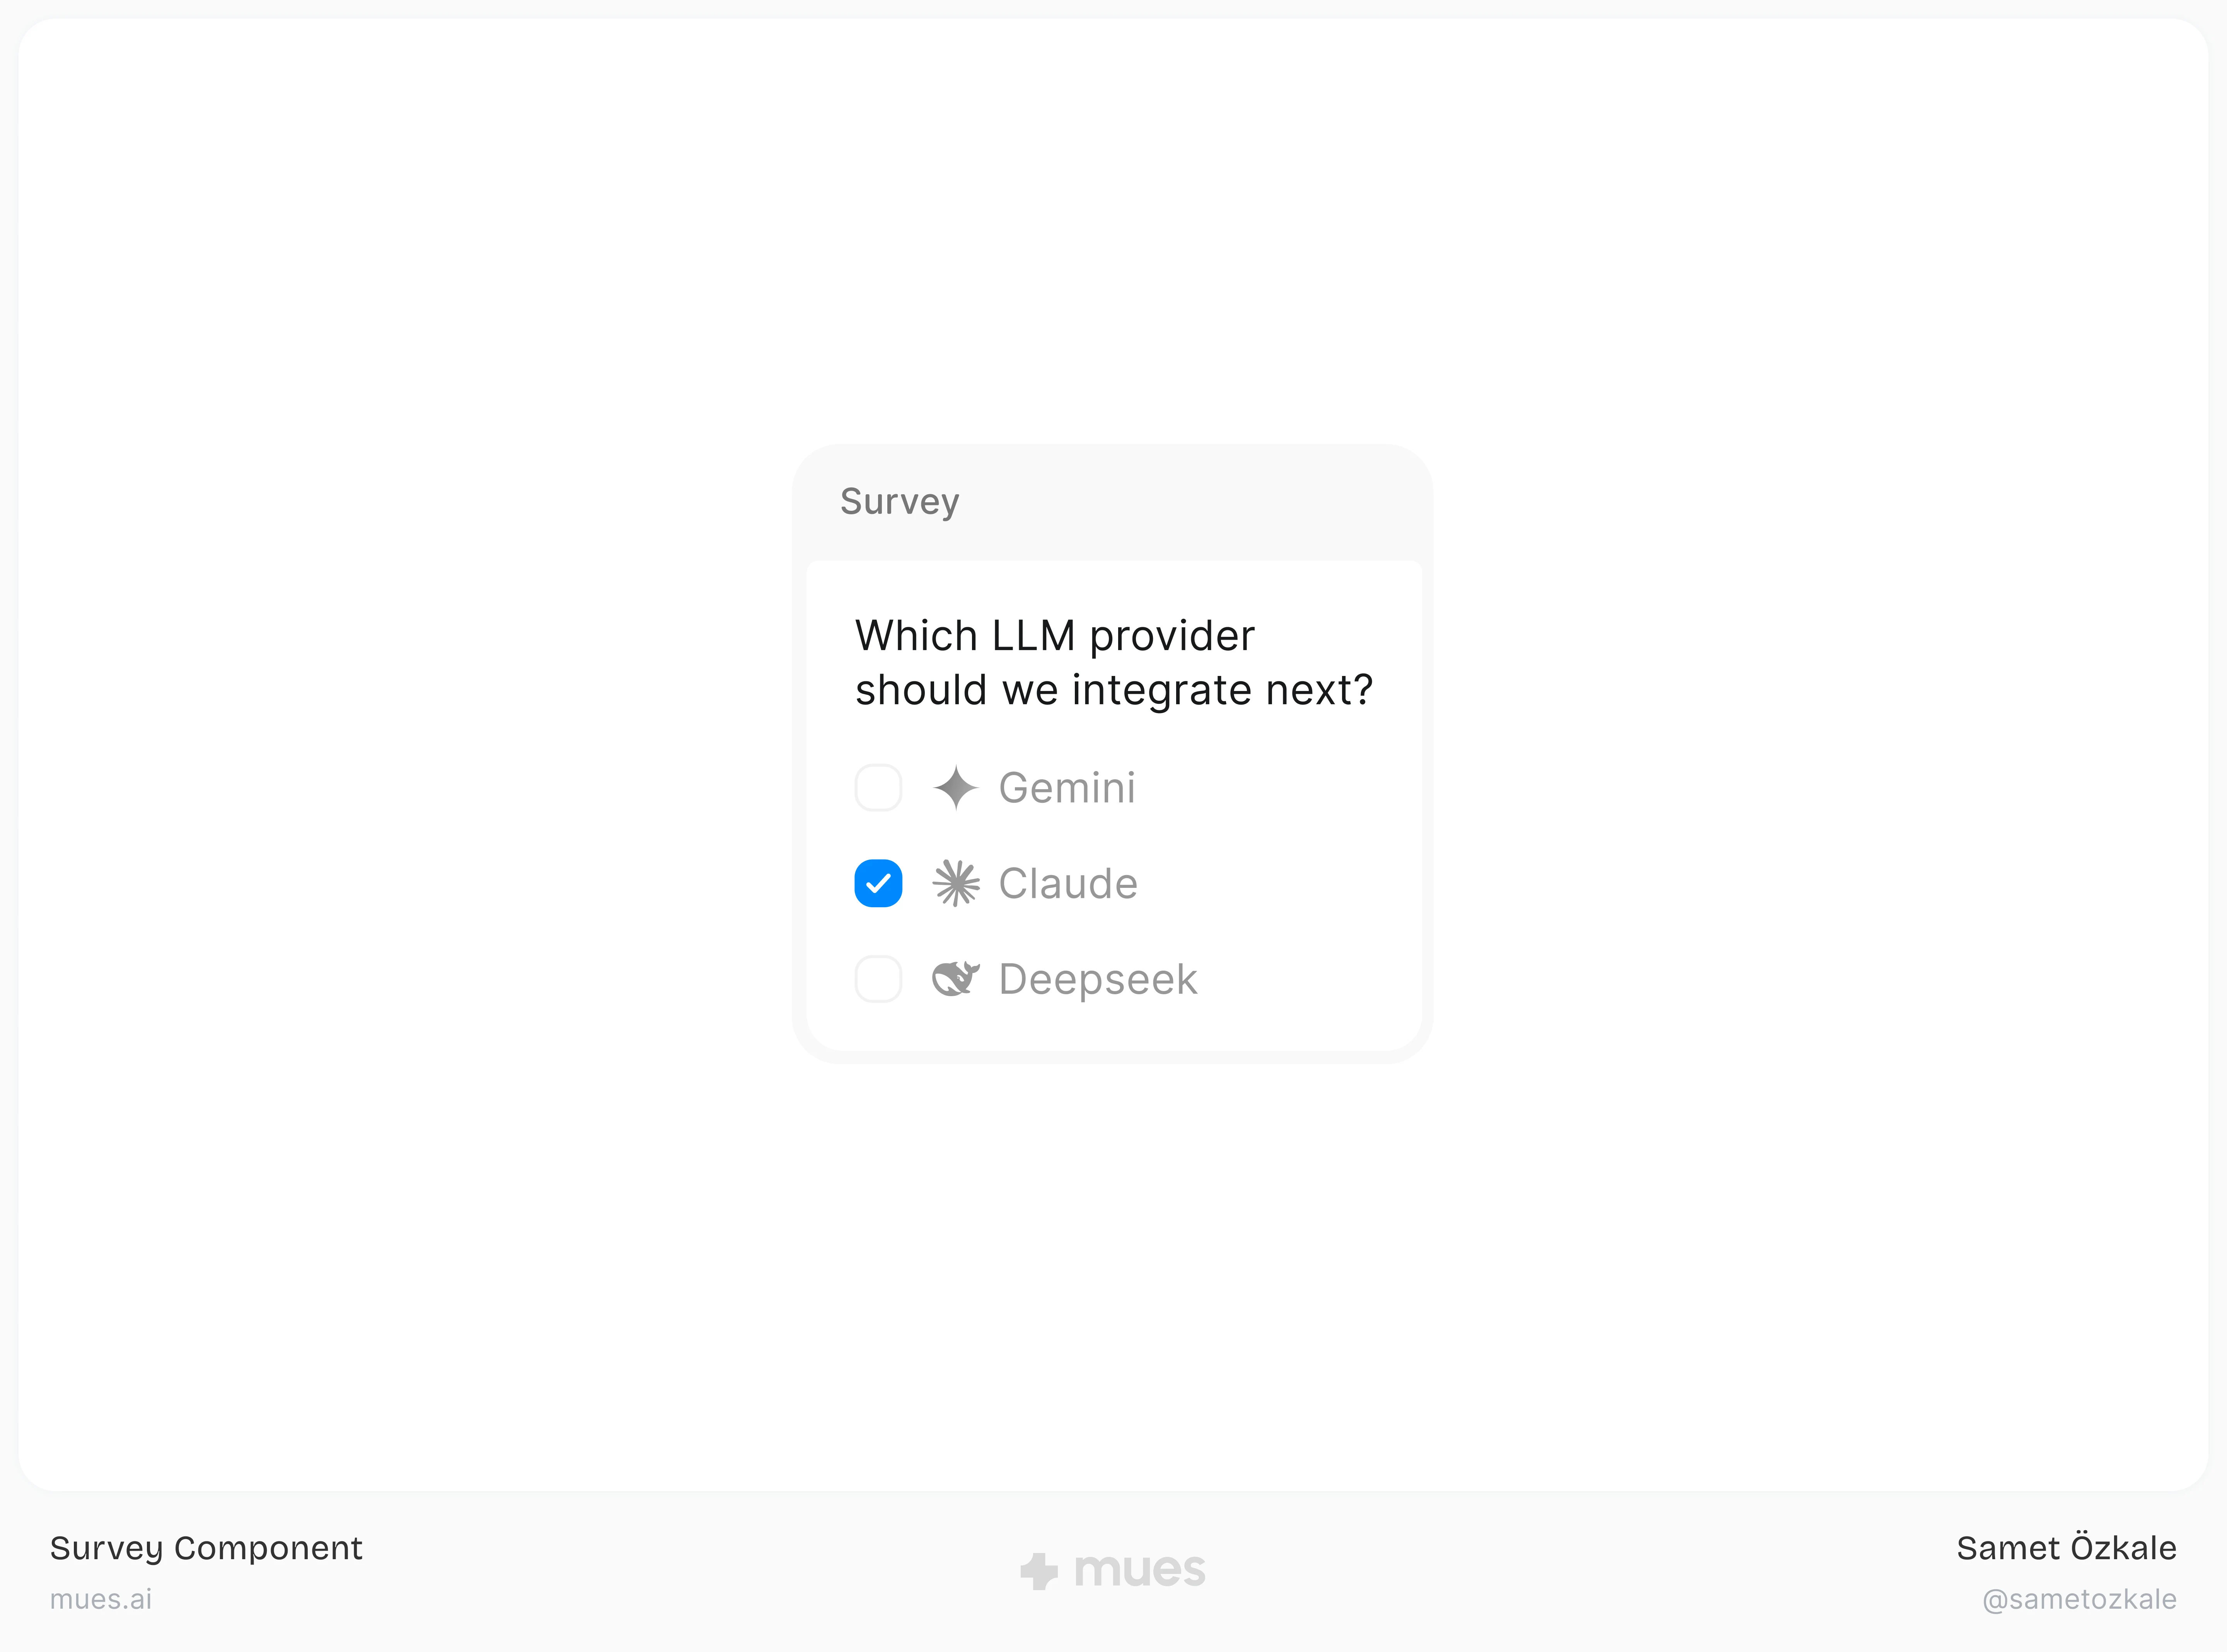Select the Gemini option label

coord(1066,788)
